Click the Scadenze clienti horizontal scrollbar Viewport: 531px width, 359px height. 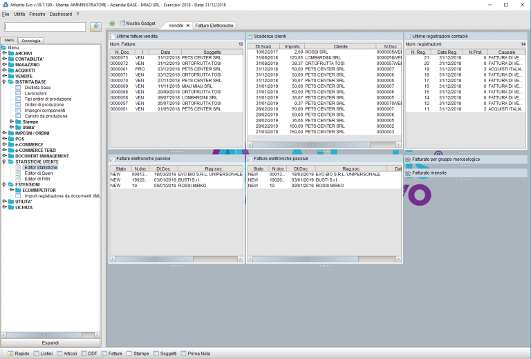pyautogui.click(x=324, y=145)
